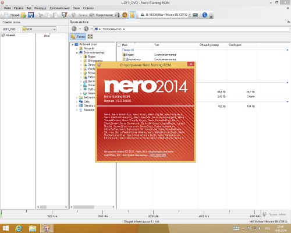Click the Запись (Burn) toolbar button
This screenshot has width=291, height=233.
coord(79,15)
